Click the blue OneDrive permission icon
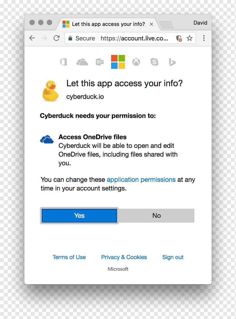This screenshot has height=319, width=236. [x=47, y=139]
